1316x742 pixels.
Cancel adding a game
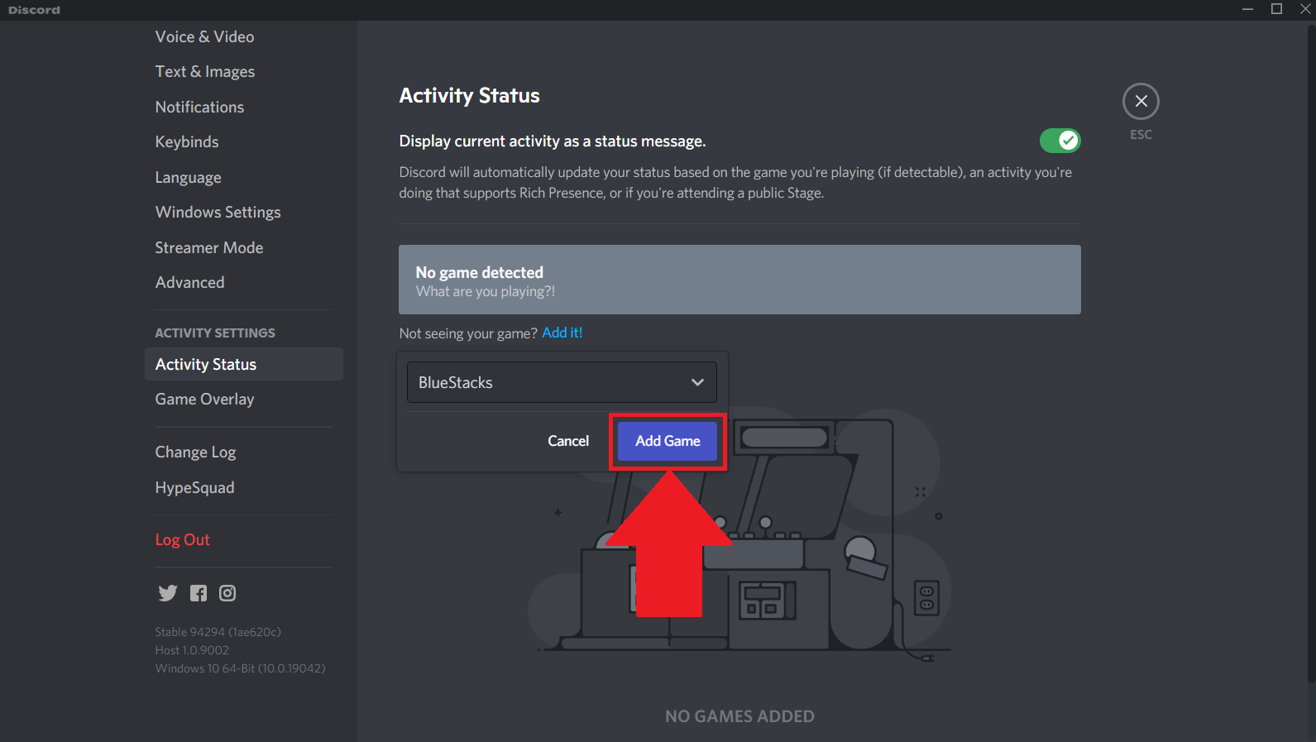568,441
